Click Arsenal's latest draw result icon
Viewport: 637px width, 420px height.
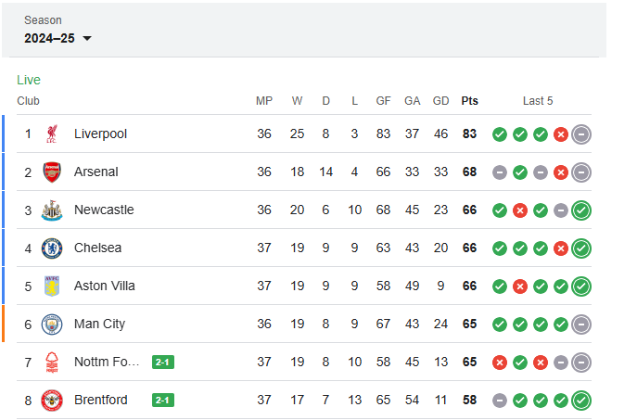click(x=581, y=172)
